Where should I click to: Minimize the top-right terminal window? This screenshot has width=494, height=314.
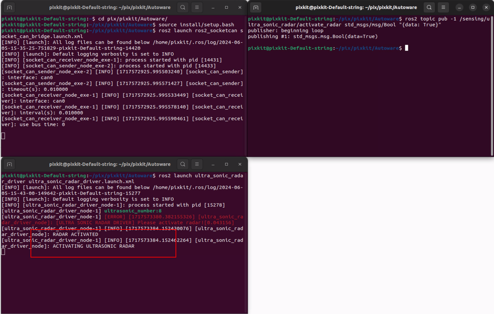coord(459,7)
